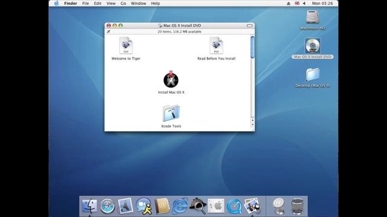Minimize the Install DVD window

coord(114,25)
